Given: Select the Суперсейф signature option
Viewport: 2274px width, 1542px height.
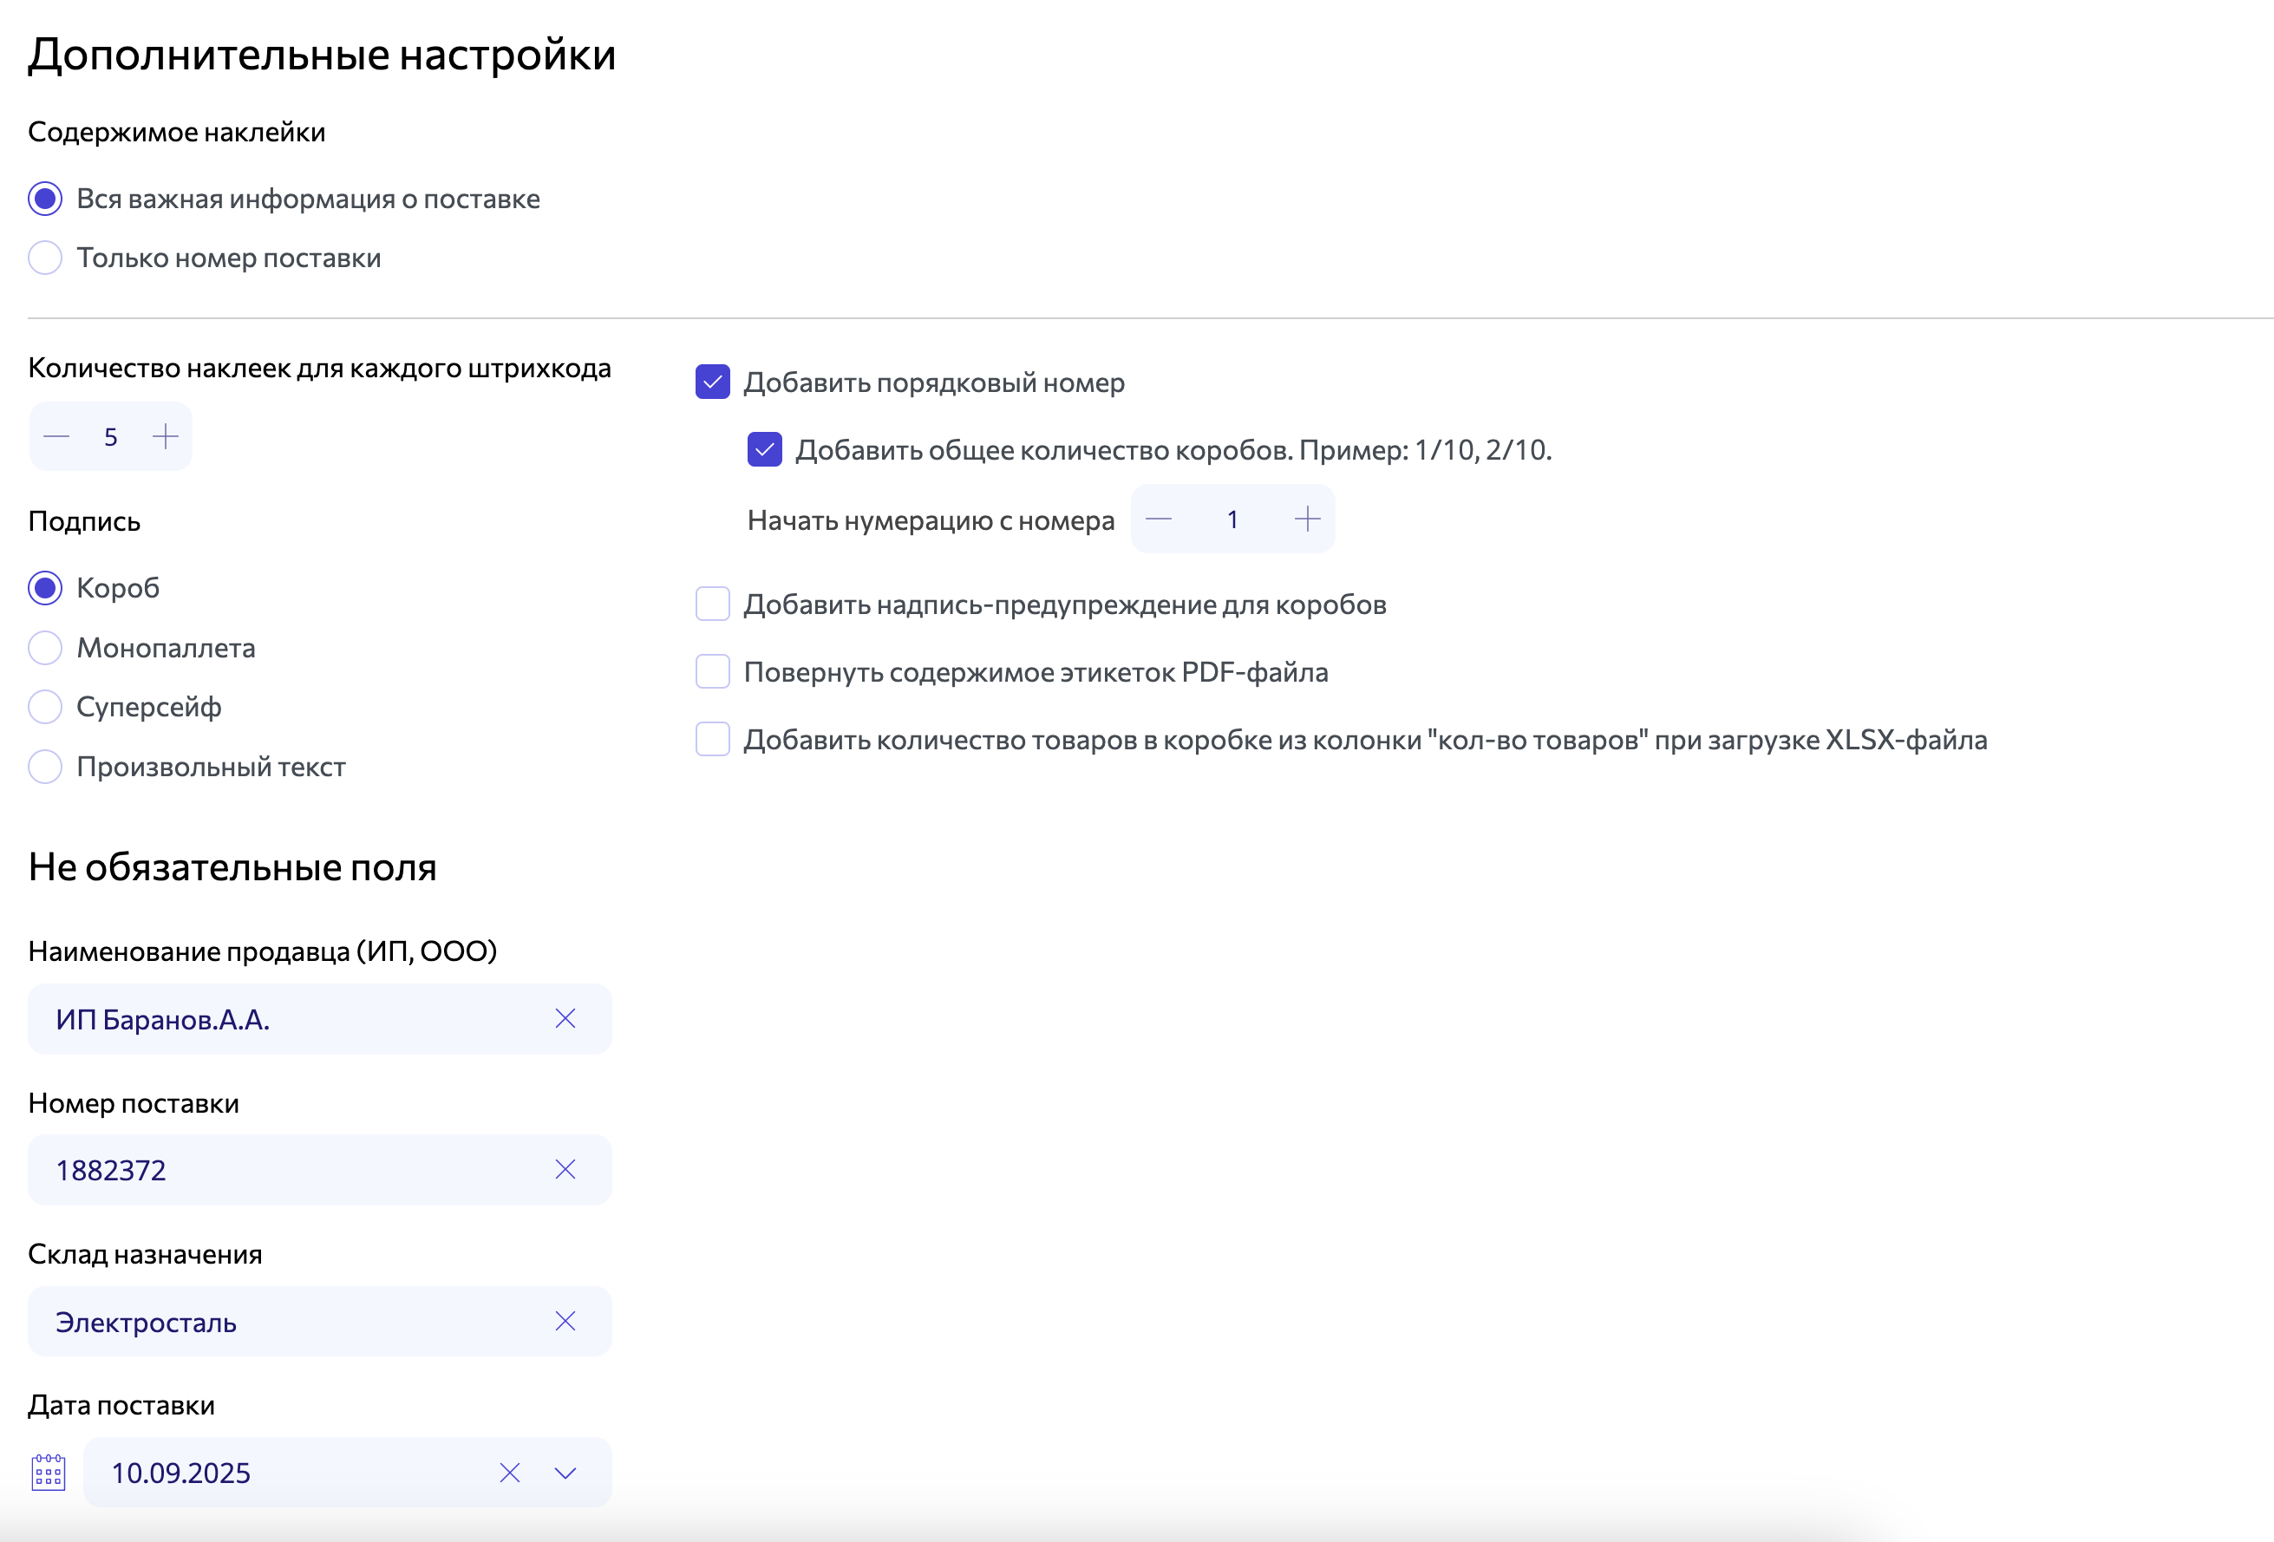Looking at the screenshot, I should tap(45, 707).
